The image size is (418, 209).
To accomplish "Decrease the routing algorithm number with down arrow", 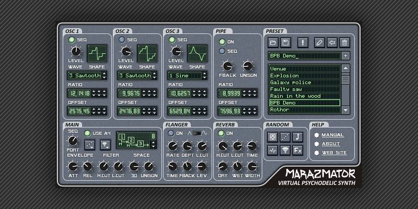I will coord(153,146).
